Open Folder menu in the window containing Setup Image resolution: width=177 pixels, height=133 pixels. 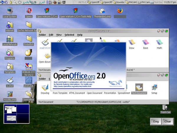(x=42, y=79)
